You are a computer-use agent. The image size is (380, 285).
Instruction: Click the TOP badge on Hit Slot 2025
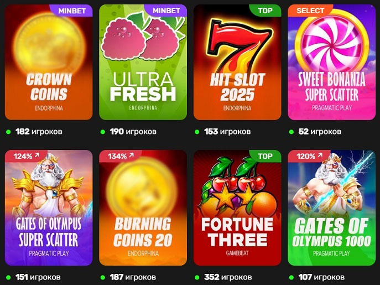[x=265, y=11]
